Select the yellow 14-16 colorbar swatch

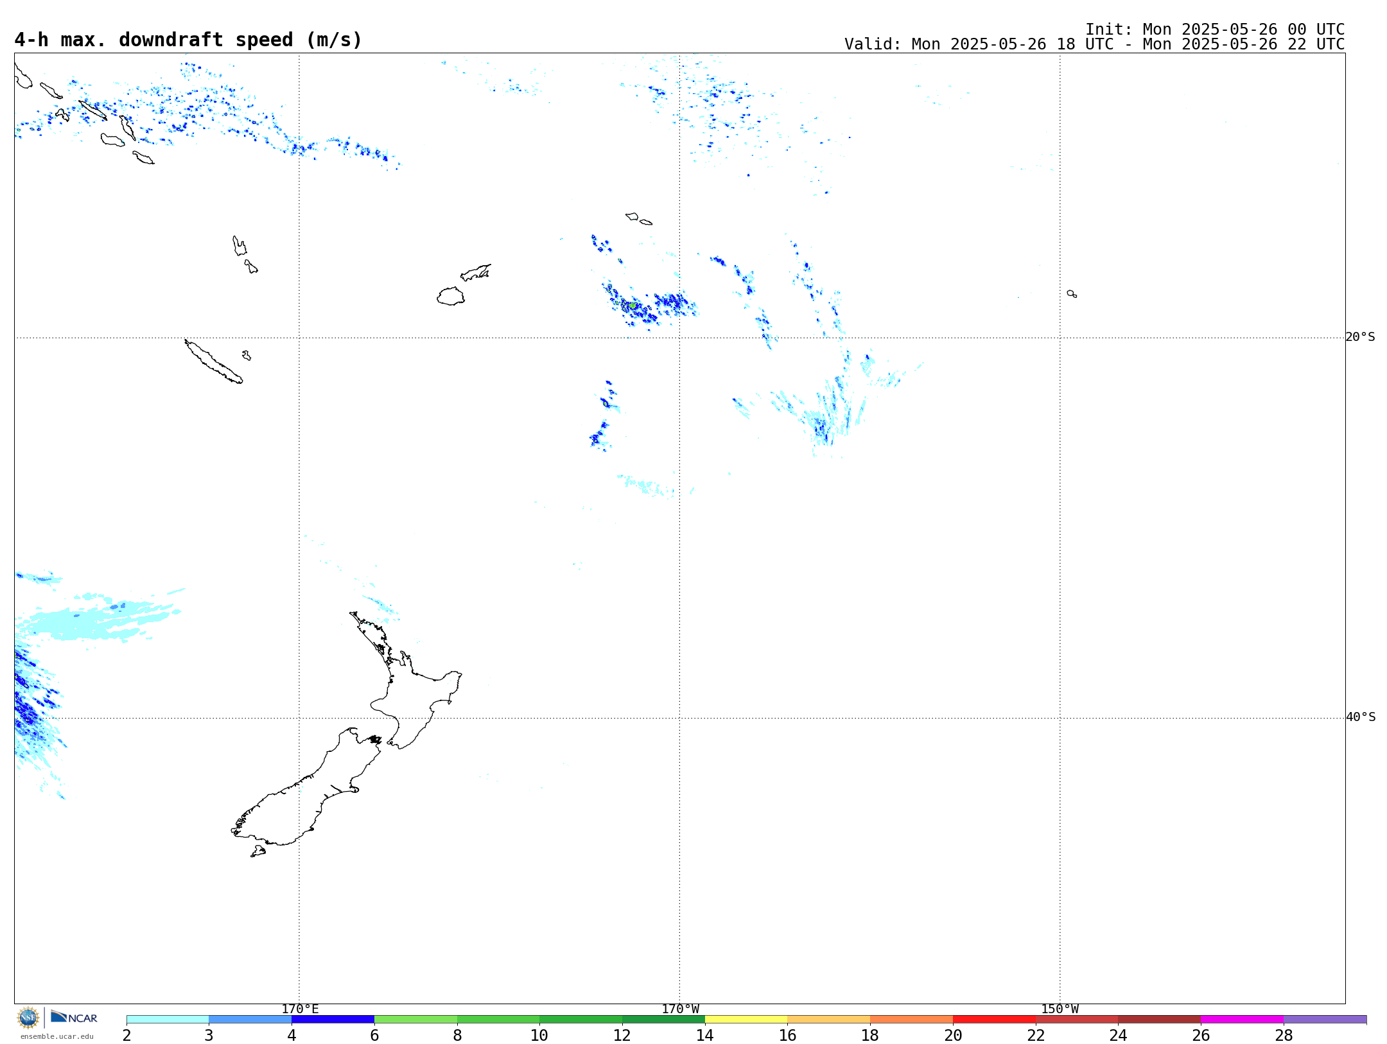[746, 1020]
